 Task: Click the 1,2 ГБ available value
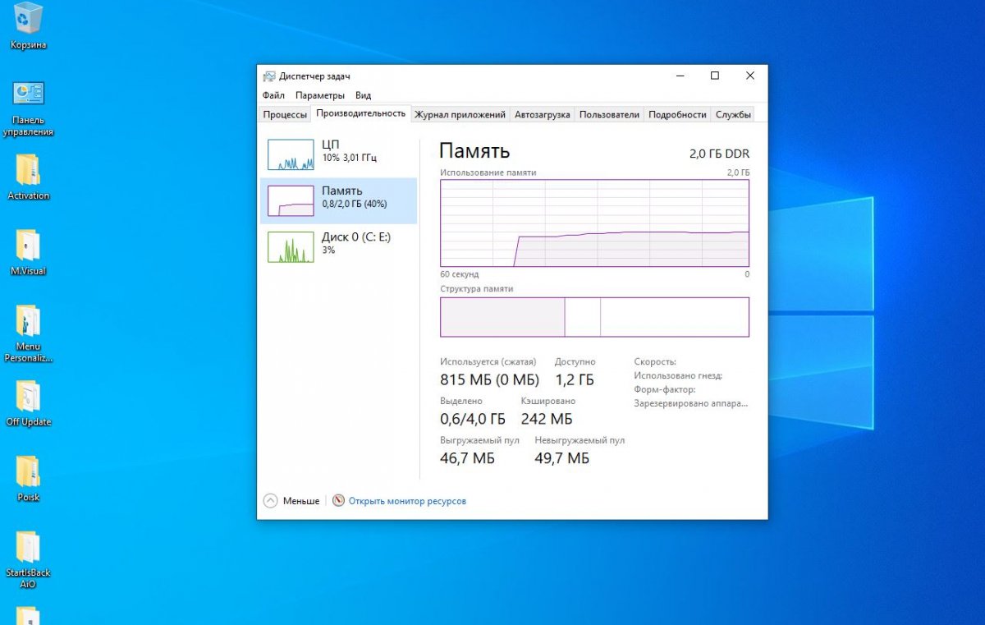[x=575, y=379]
